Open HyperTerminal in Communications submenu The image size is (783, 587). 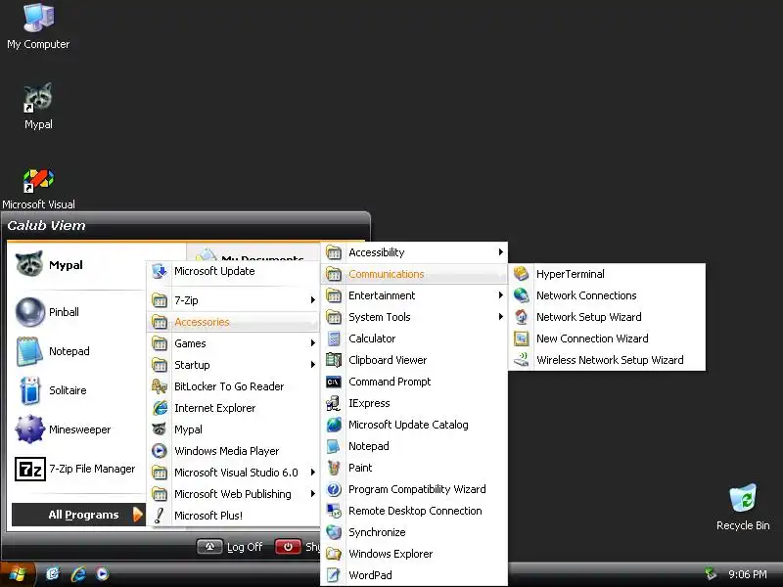[607, 274]
